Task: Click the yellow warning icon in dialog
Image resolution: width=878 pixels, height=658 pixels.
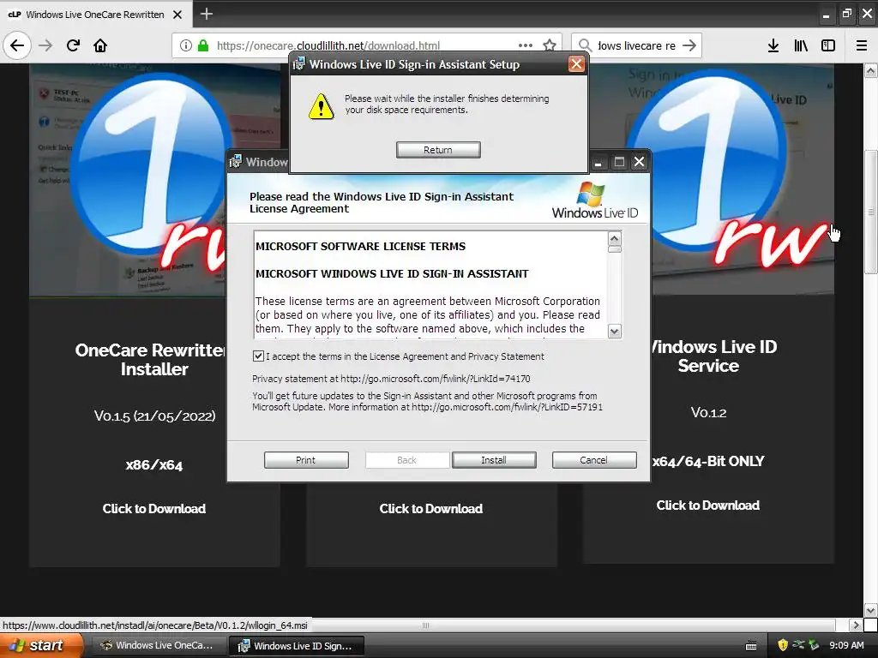Action: pos(321,105)
